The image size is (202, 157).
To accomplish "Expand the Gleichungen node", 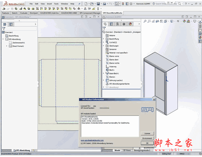I will (103, 46).
